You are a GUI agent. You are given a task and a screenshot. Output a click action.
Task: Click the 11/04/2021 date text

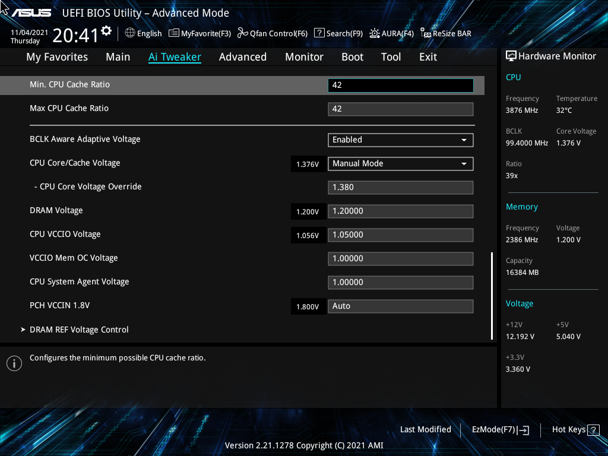(x=29, y=33)
